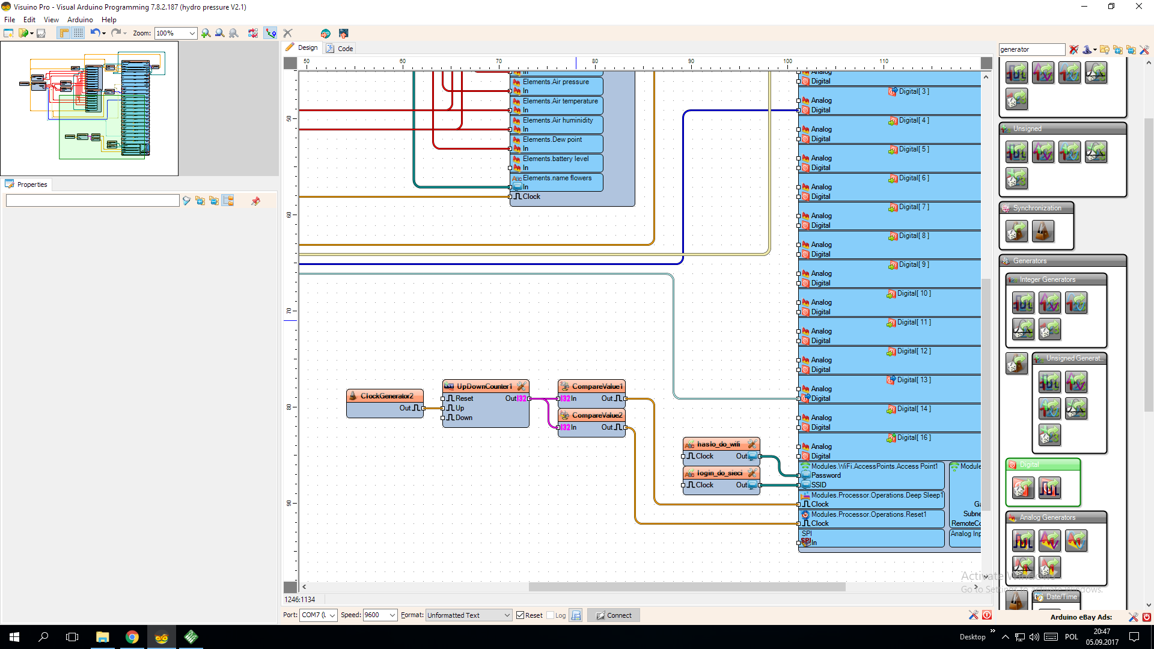Viewport: 1154px width, 649px height.
Task: Open Chrome from the taskbar
Action: coord(132,637)
